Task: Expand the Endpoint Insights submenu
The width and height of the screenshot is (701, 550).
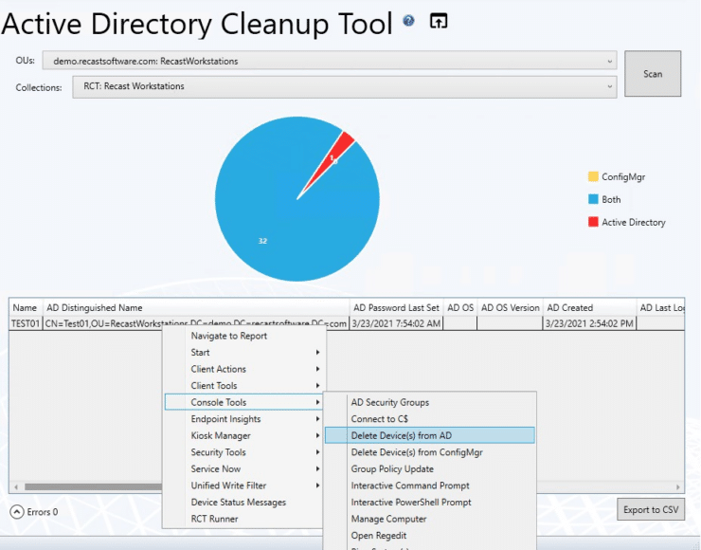Action: point(243,419)
